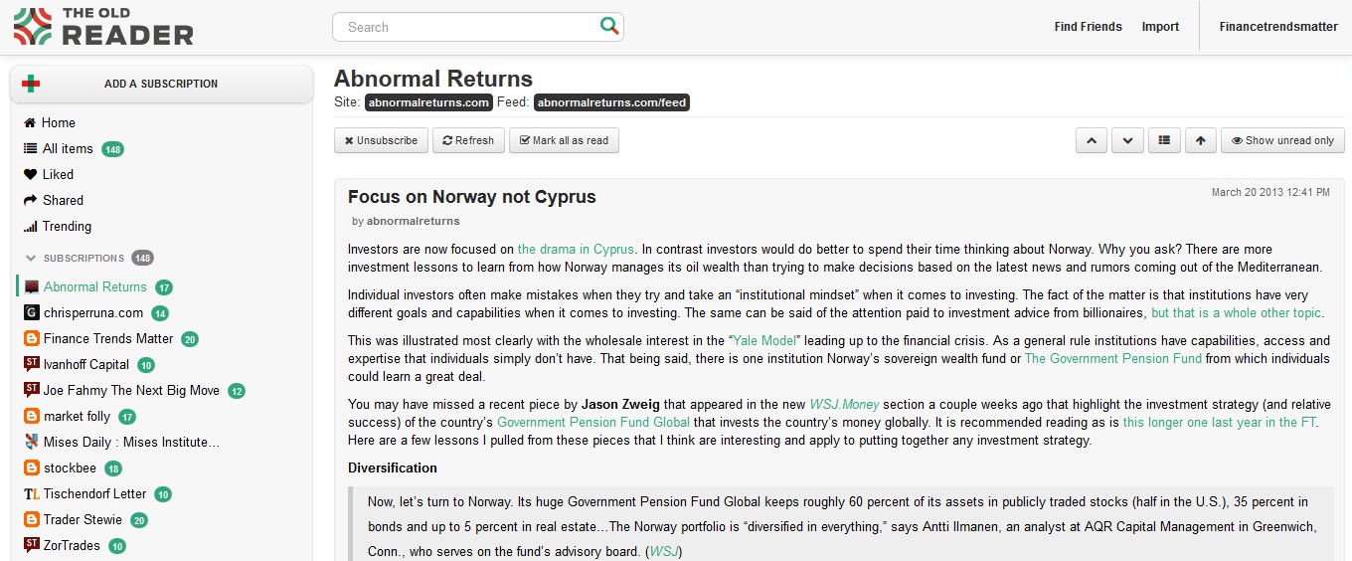Open 'the drama in Cyprus' link

click(x=576, y=249)
